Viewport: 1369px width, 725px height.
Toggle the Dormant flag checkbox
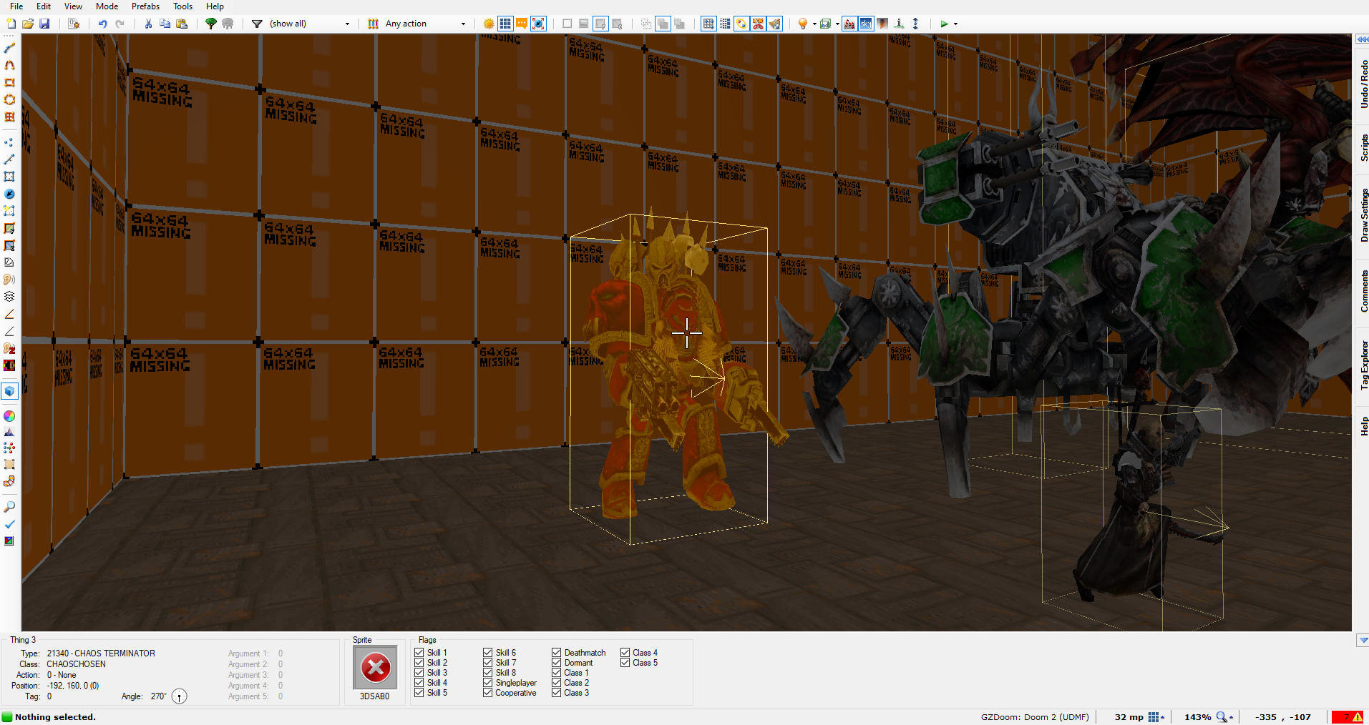coord(556,662)
